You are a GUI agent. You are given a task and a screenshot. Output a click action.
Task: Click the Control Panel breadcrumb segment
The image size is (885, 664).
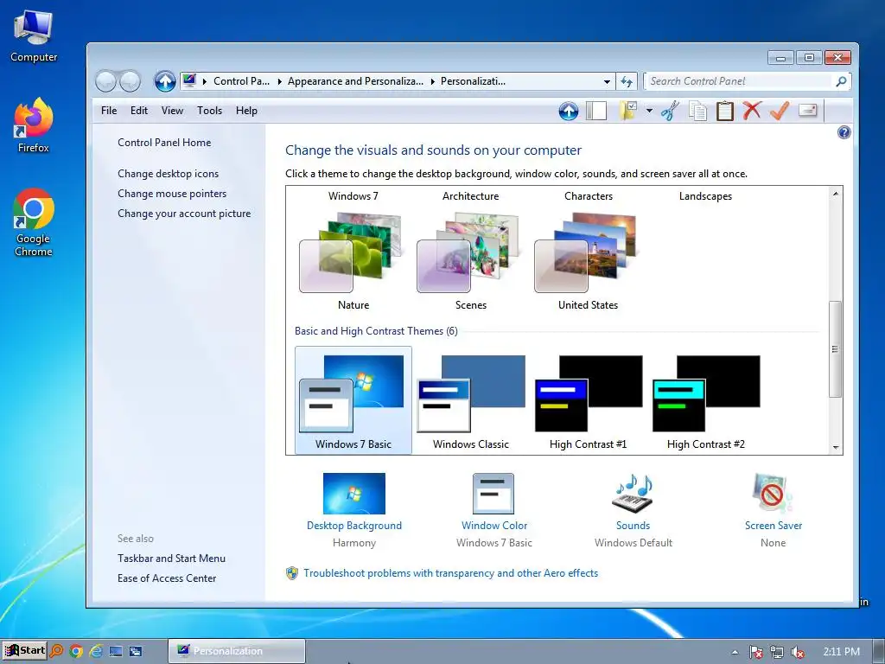click(x=242, y=81)
